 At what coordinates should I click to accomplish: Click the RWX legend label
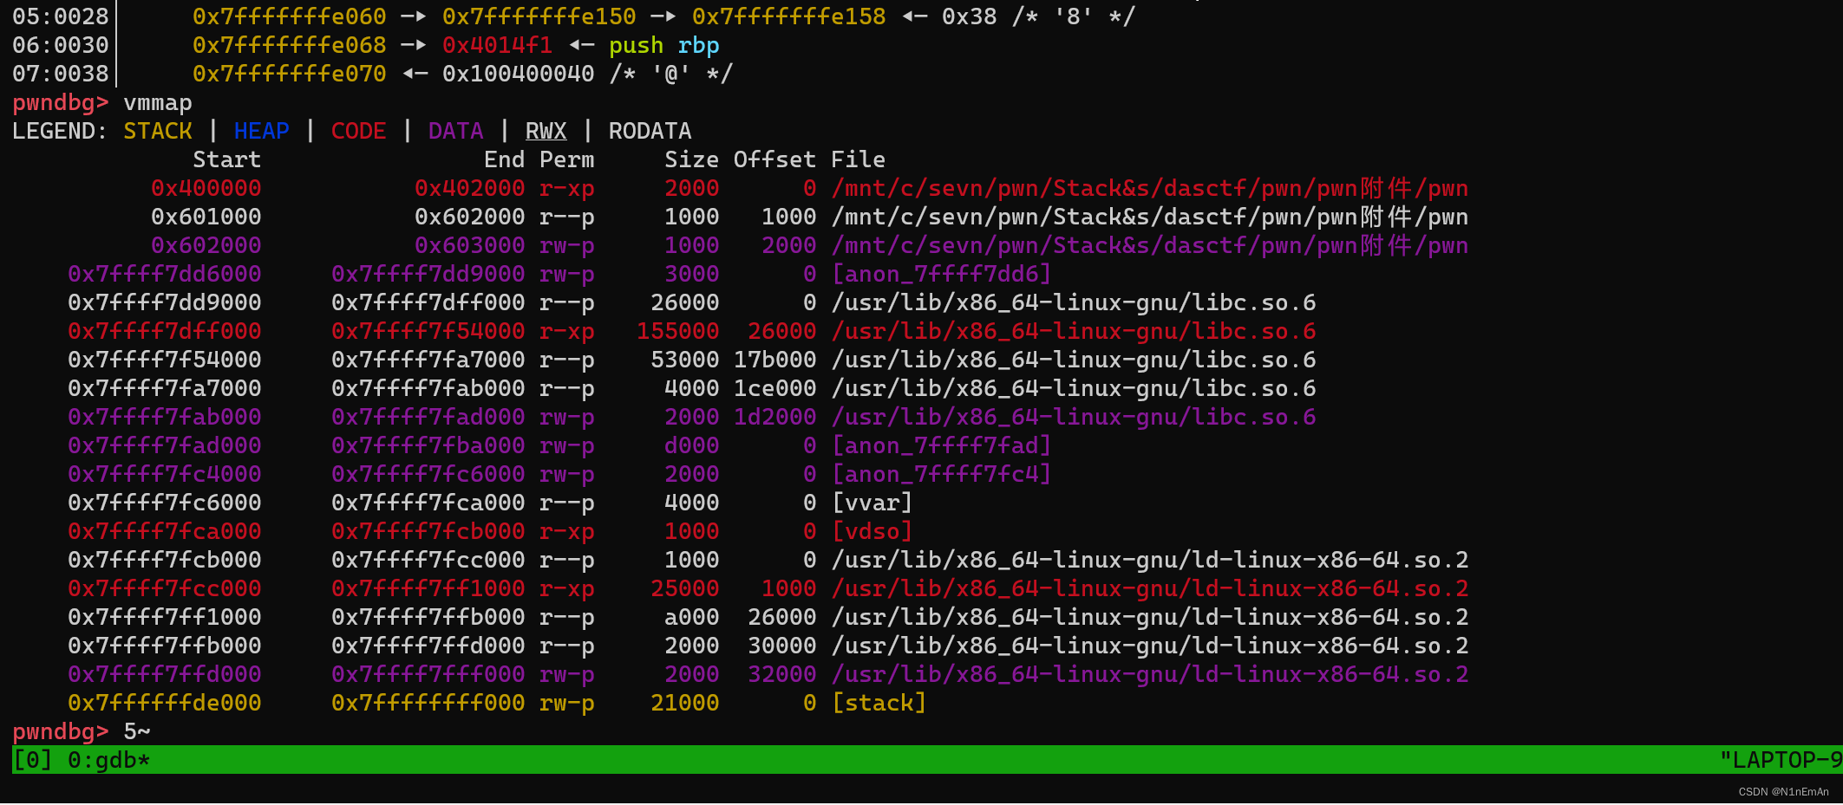click(x=546, y=131)
